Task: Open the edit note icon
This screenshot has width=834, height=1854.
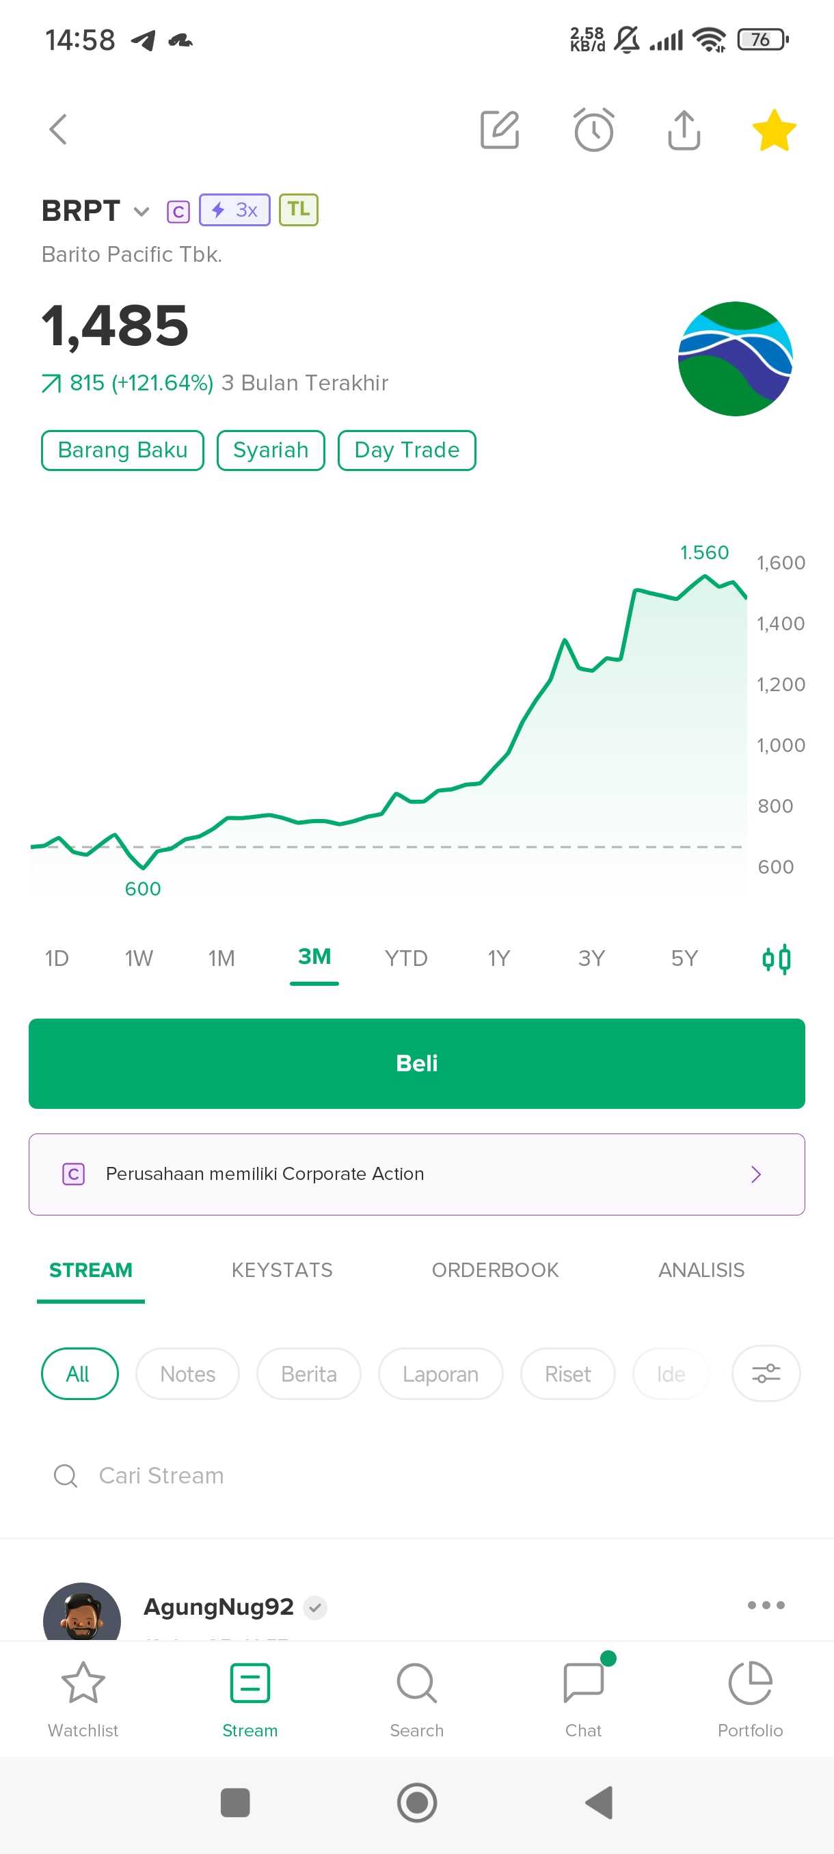Action: click(500, 131)
